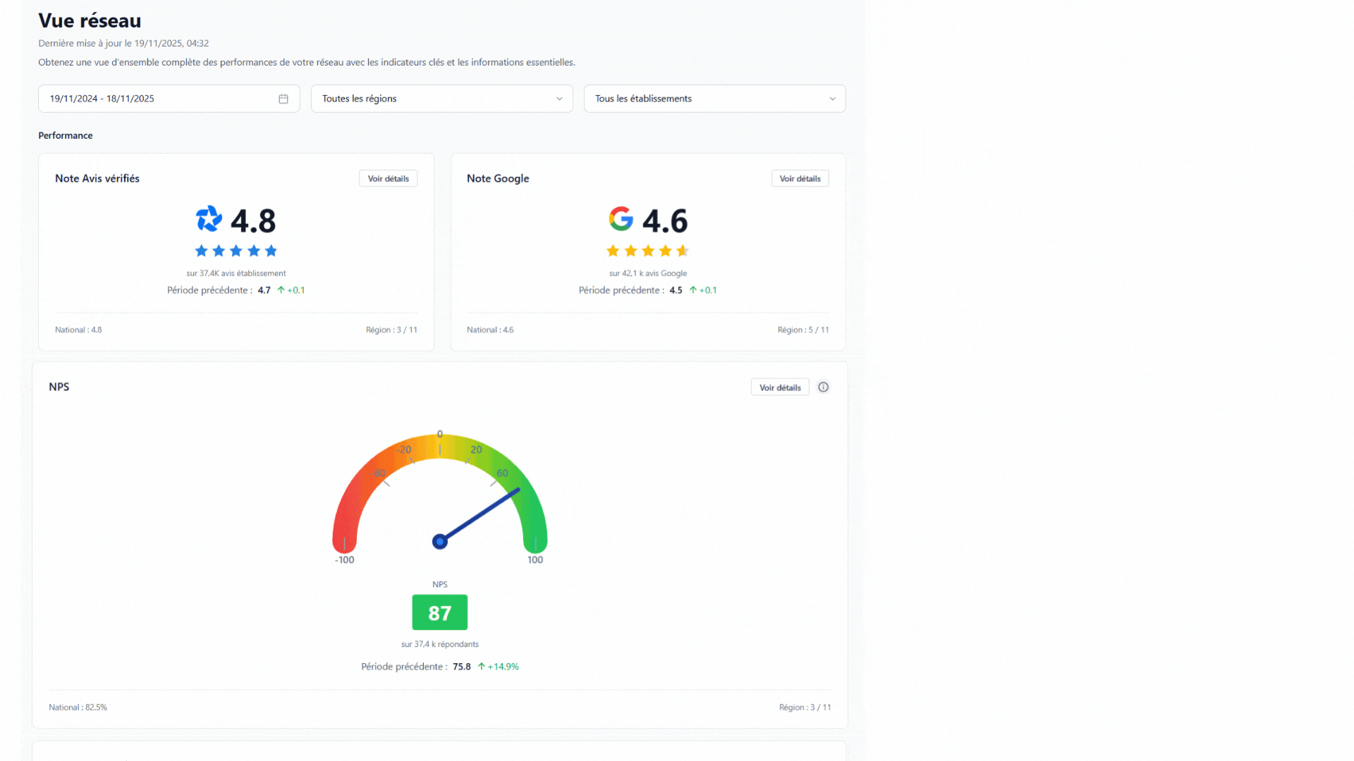Image resolution: width=1354 pixels, height=761 pixels.
Task: Click the half-filled star in the Google rating
Action: (683, 250)
